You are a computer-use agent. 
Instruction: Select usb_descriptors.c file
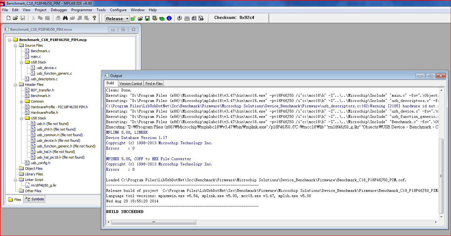click(44, 79)
